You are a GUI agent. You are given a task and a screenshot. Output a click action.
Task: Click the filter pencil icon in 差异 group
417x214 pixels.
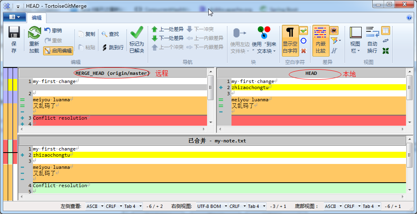[x=334, y=41]
